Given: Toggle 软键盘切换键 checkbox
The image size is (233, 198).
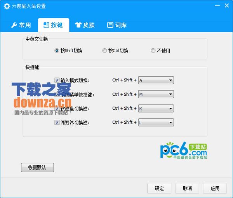Looking at the screenshot, I should (x=57, y=109).
